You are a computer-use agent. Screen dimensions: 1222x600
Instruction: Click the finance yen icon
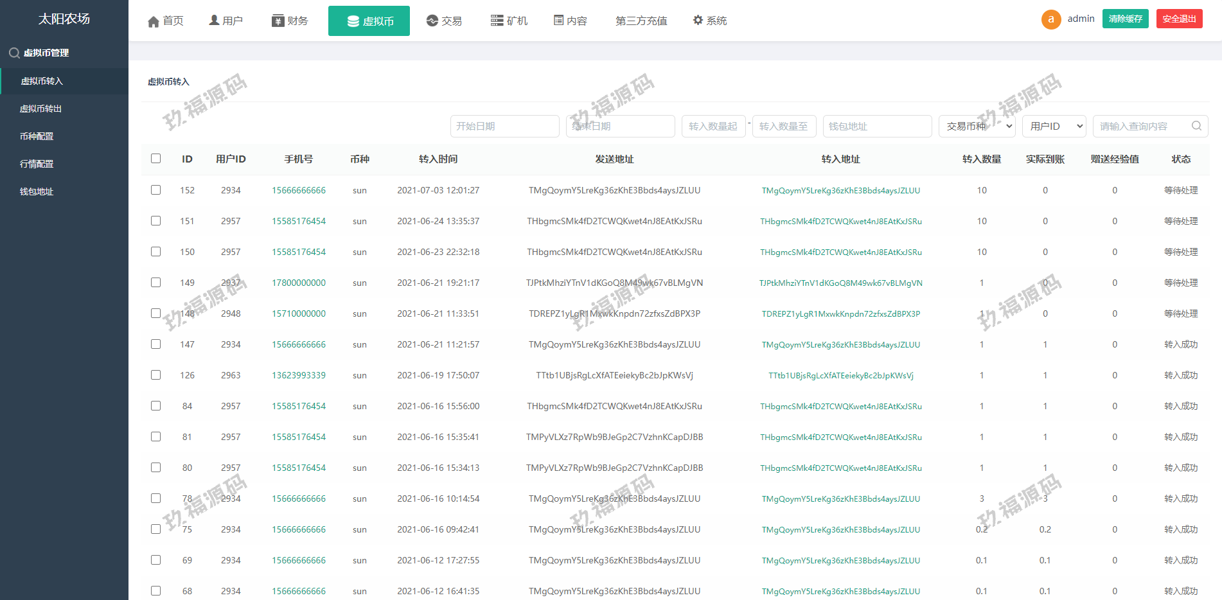pyautogui.click(x=278, y=21)
